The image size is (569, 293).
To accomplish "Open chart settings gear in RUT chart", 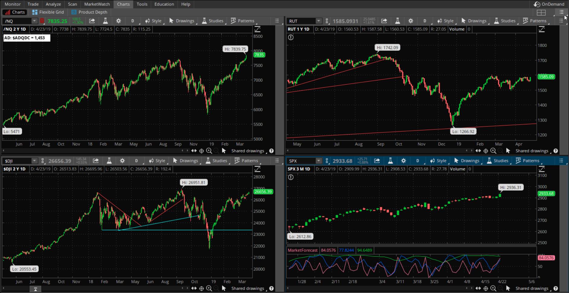I will pos(410,21).
